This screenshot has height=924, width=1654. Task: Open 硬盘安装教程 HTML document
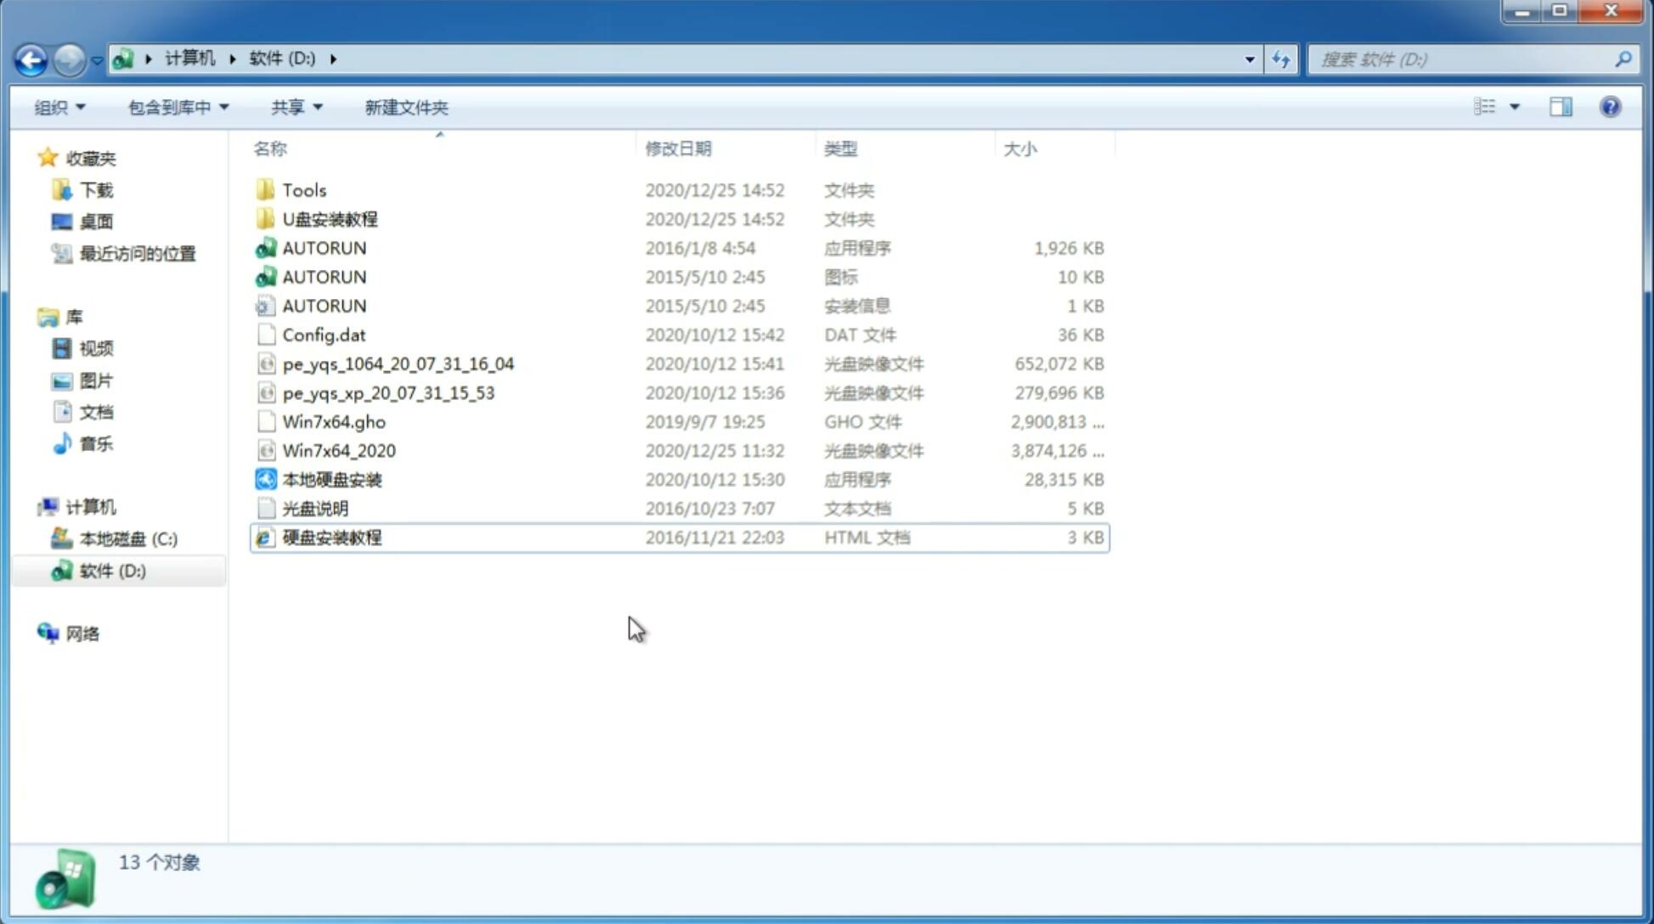point(330,537)
